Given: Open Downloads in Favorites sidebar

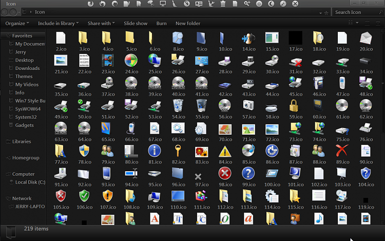Looking at the screenshot, I should (27, 68).
